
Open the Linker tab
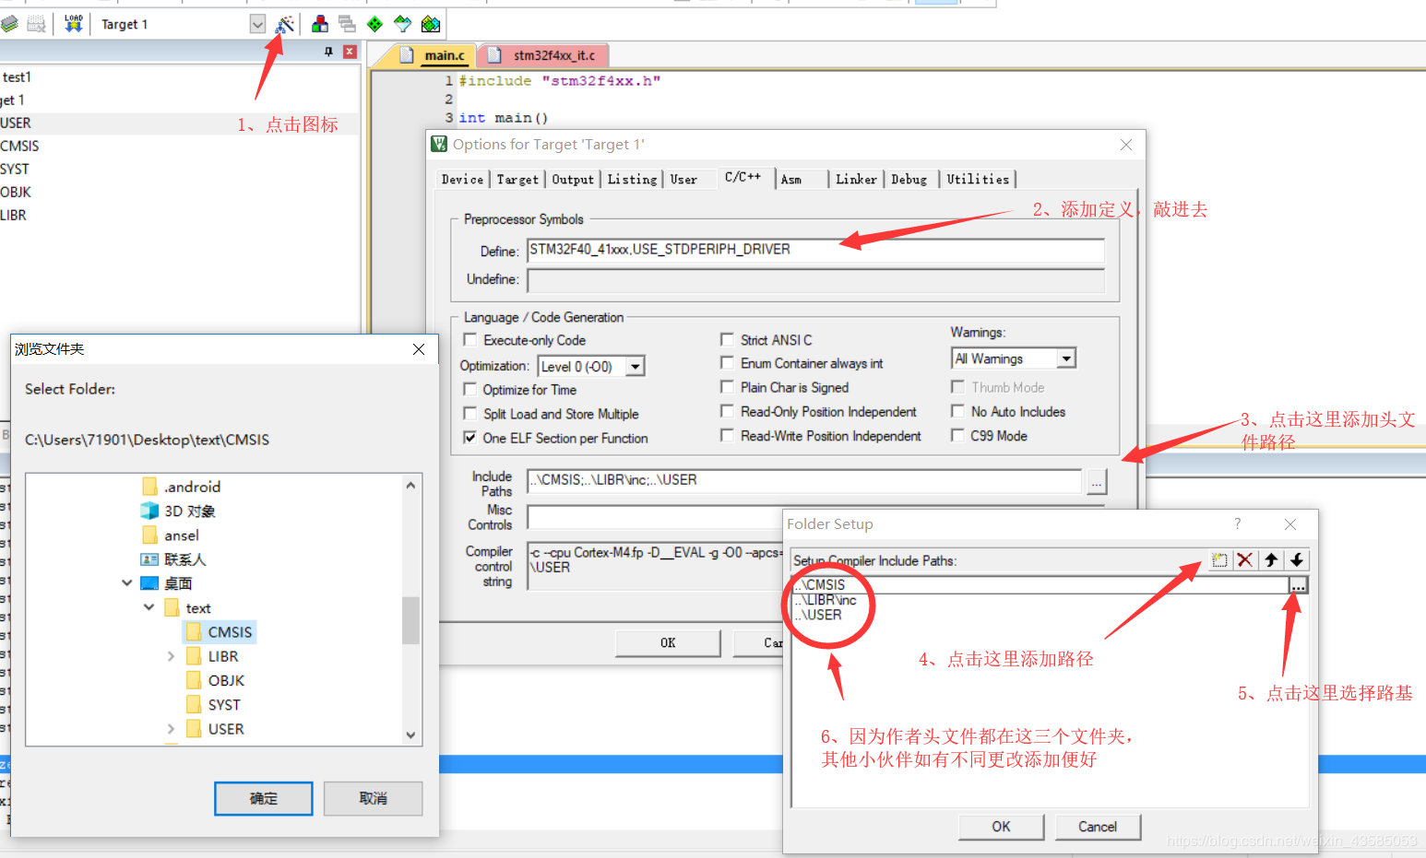click(x=856, y=180)
